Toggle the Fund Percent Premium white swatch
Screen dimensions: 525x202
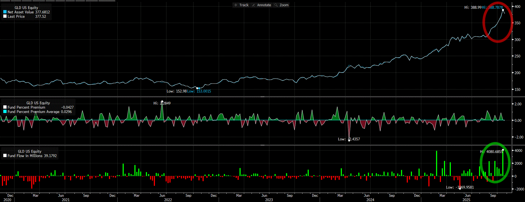[x=5, y=107]
